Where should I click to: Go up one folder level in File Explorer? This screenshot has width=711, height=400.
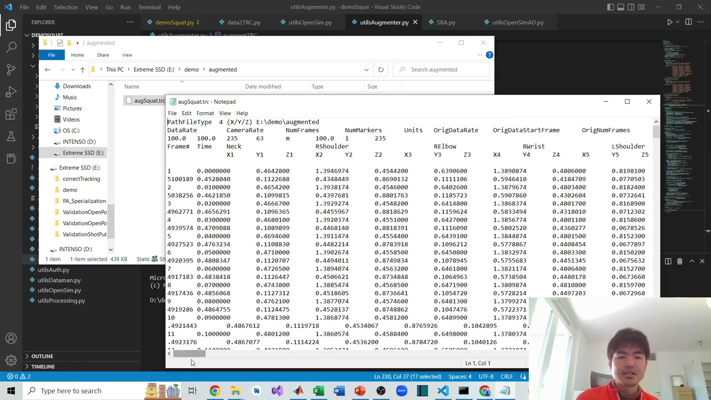(x=82, y=69)
